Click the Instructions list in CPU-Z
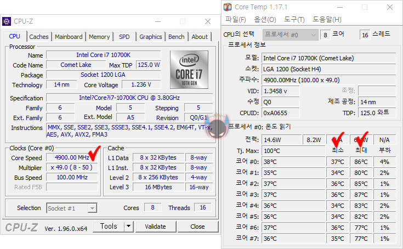 point(129,131)
